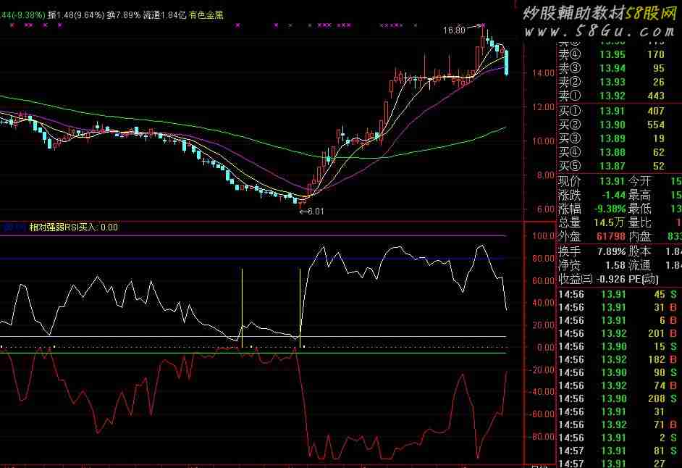Select the 14:56 trade with volume 45
This screenshot has height=468, width=682.
pos(619,295)
